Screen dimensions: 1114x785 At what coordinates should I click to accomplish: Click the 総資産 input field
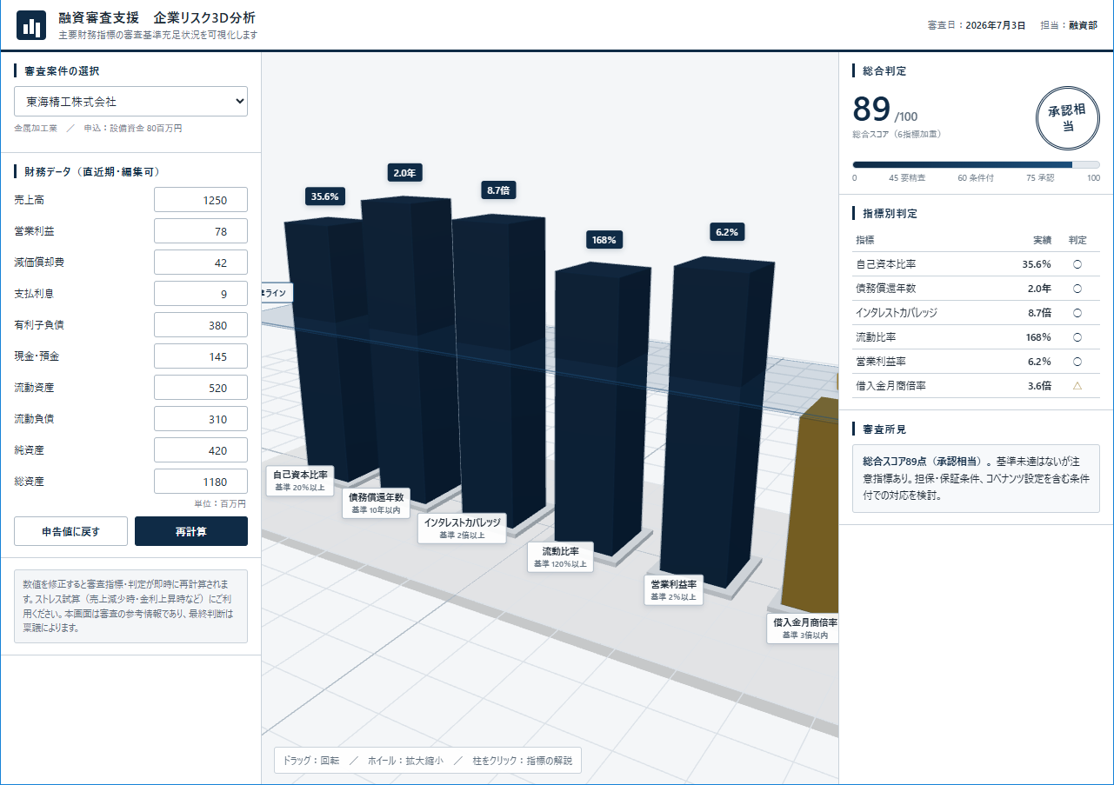(x=201, y=482)
